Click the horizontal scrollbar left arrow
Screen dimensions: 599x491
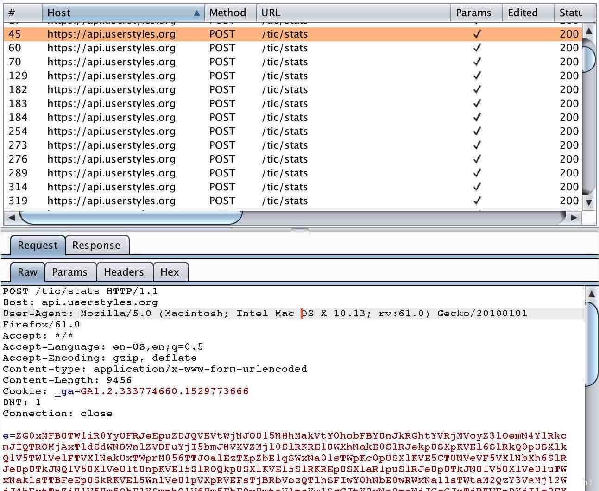[12, 217]
